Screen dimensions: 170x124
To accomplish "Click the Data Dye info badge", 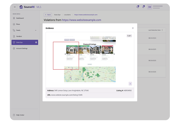I will (36, 43).
